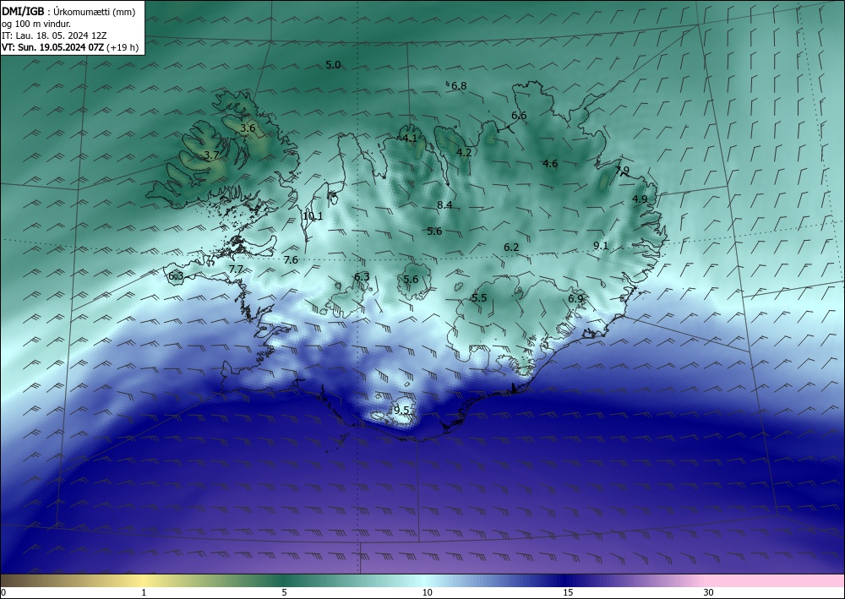The image size is (845, 599).
Task: Click the 7.6 precipitation value
Action: pyautogui.click(x=291, y=260)
